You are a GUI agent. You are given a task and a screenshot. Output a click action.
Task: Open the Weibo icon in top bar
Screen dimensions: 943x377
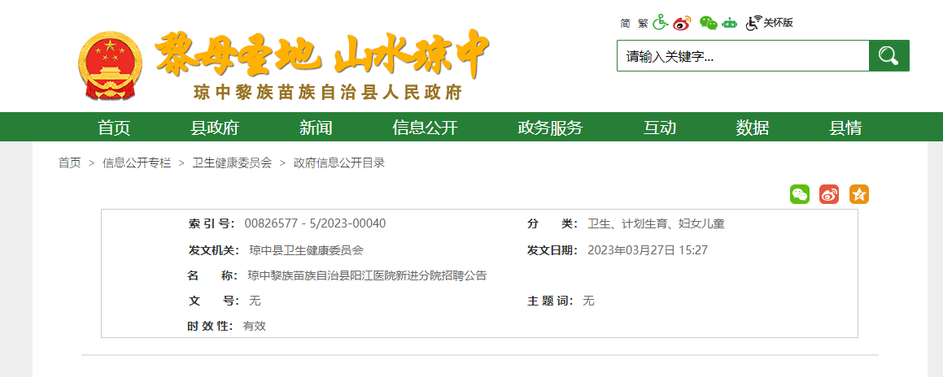click(x=682, y=23)
